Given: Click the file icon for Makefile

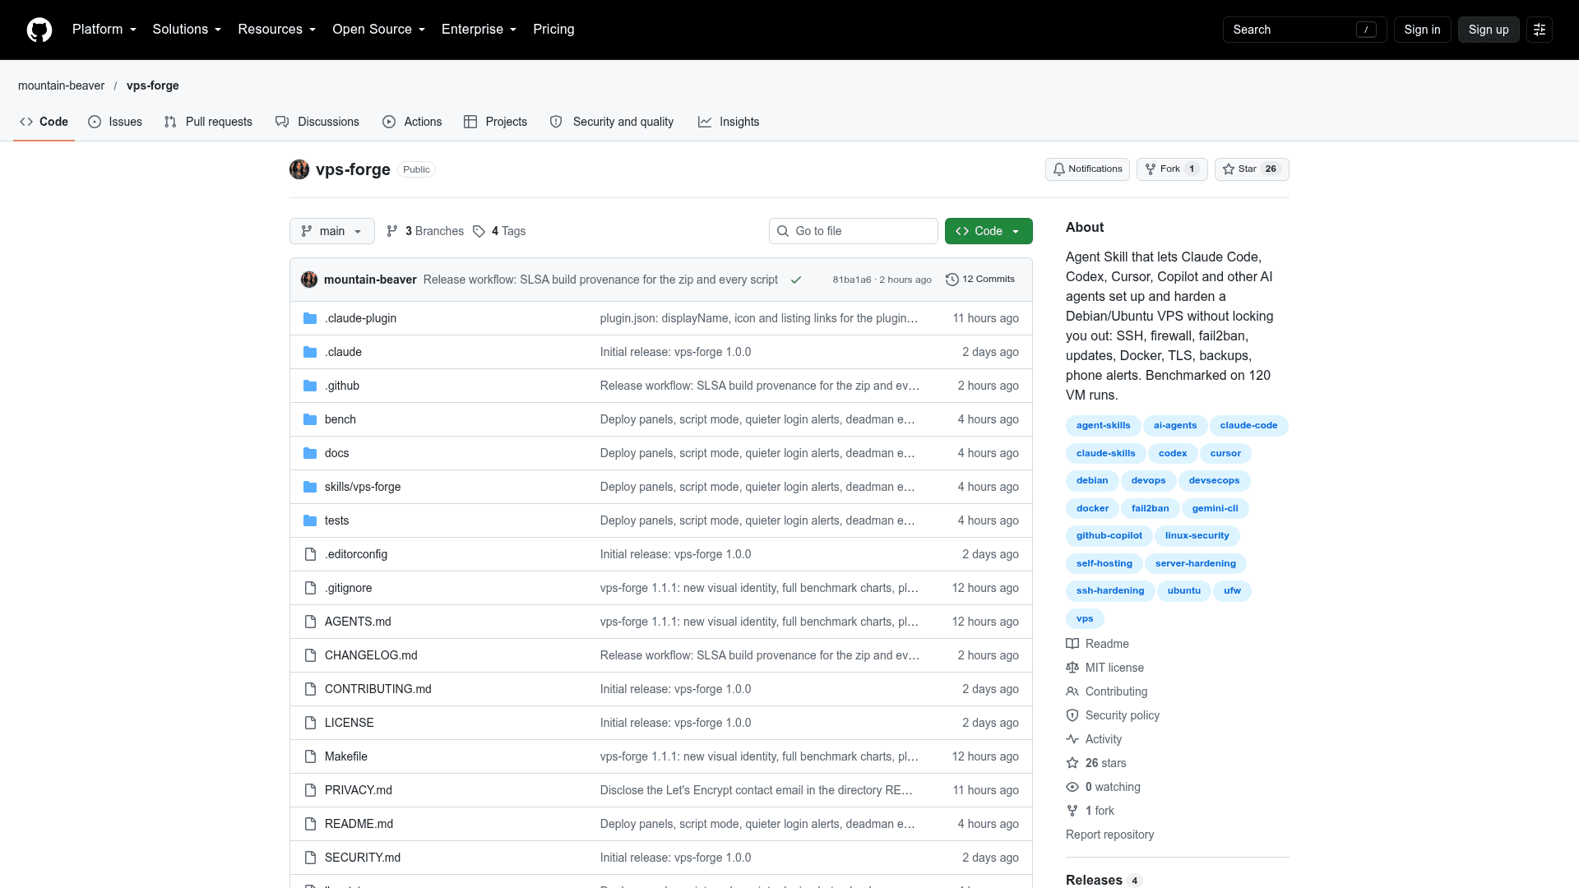Looking at the screenshot, I should pos(310,756).
